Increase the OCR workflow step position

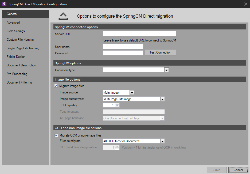[x=117, y=146]
